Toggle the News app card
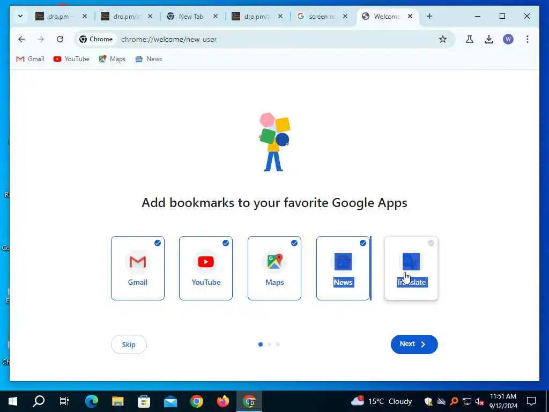This screenshot has height=412, width=549. pos(343,268)
